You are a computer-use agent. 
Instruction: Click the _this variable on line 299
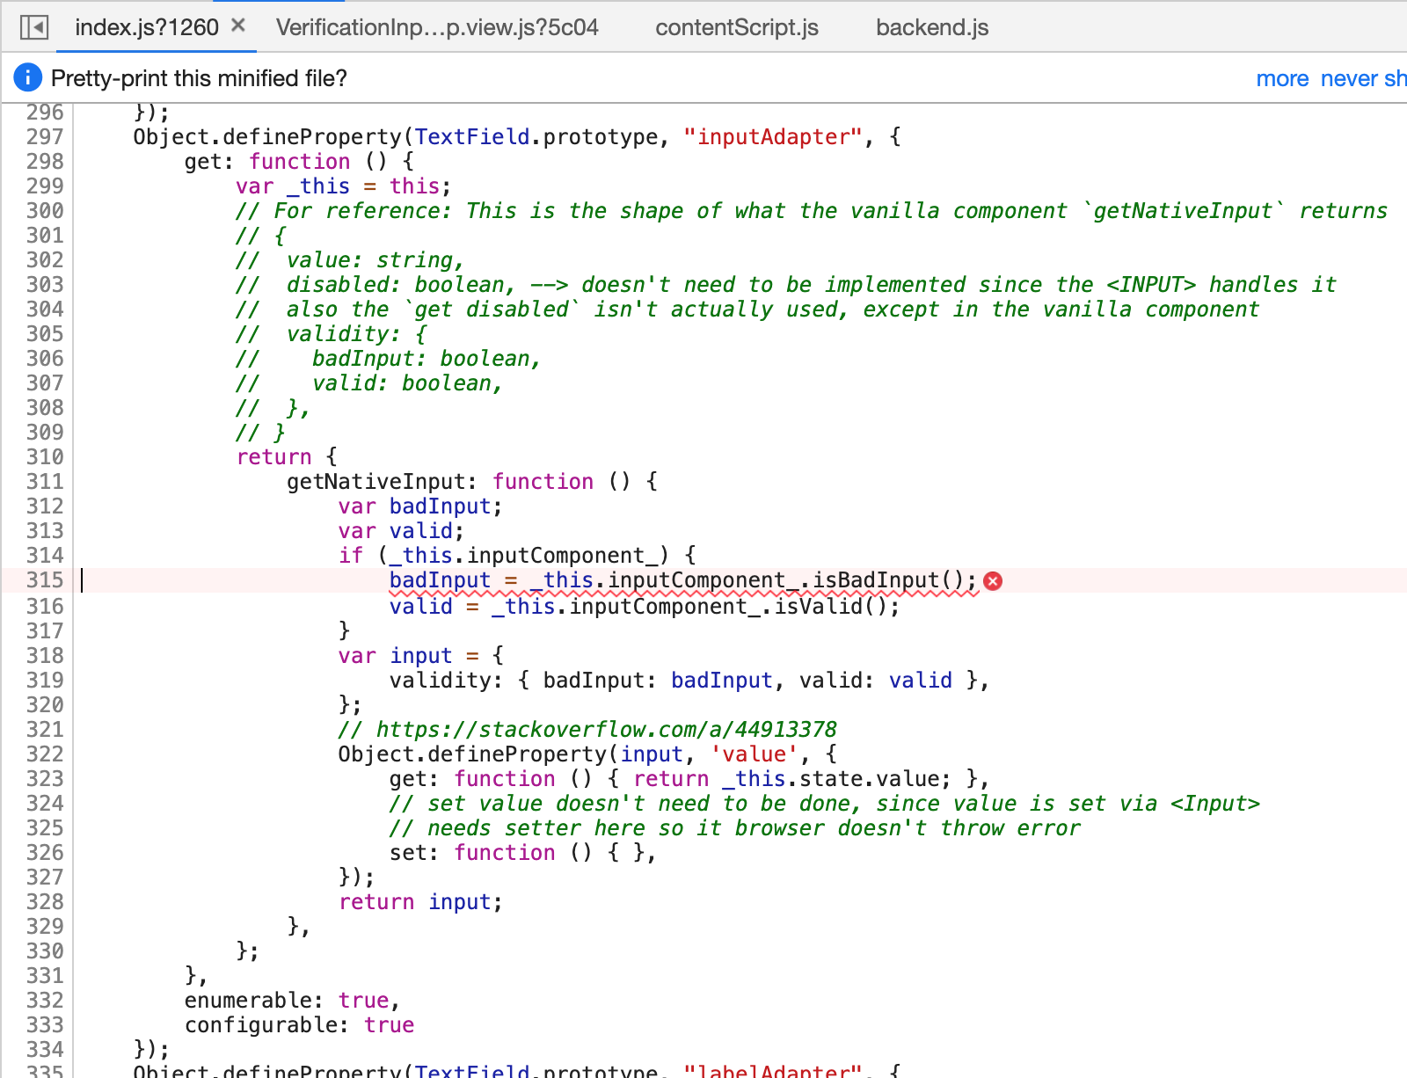pyautogui.click(x=316, y=186)
